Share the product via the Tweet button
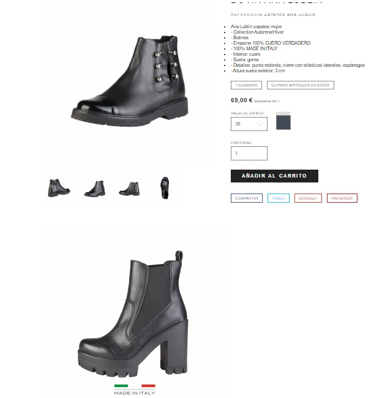Screen dimensions: 382x398 (x=279, y=198)
